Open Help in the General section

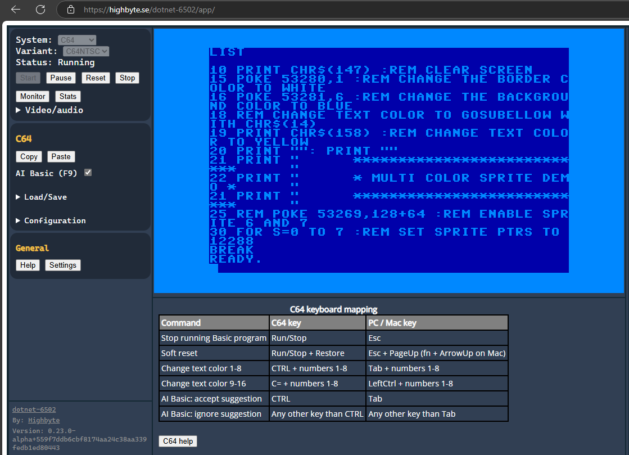(x=28, y=265)
